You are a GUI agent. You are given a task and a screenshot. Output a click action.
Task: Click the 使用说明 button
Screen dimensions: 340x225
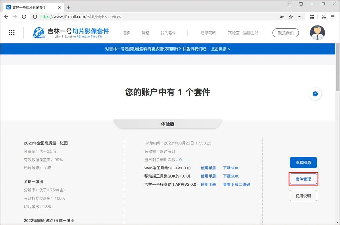click(x=303, y=196)
